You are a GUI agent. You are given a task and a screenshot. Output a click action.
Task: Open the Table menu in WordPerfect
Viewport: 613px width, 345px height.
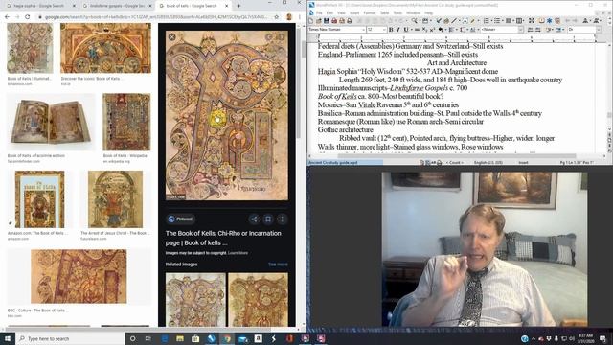point(385,12)
